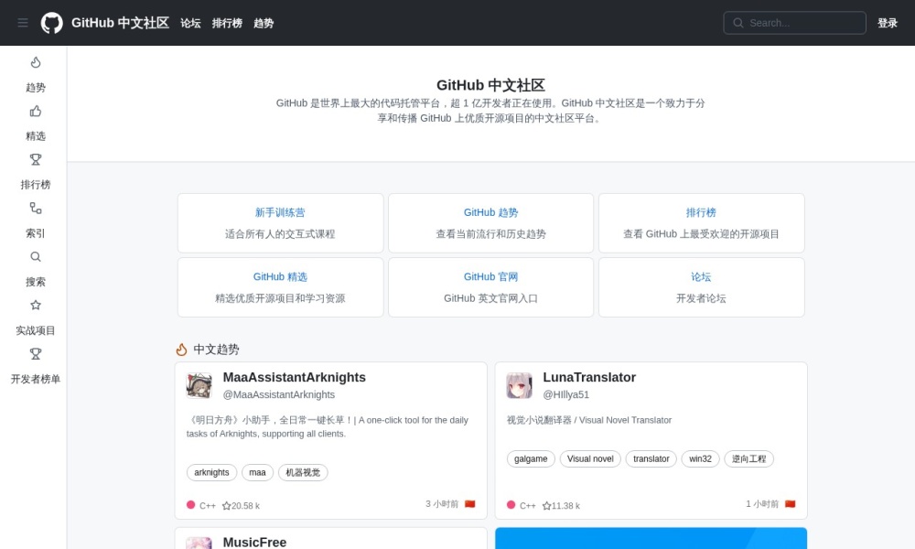Click the blue banner below LunaTranslator
The image size is (915, 549).
pyautogui.click(x=651, y=539)
